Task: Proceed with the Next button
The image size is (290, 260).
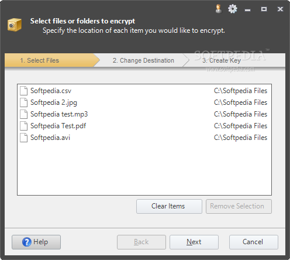Action: 194,242
